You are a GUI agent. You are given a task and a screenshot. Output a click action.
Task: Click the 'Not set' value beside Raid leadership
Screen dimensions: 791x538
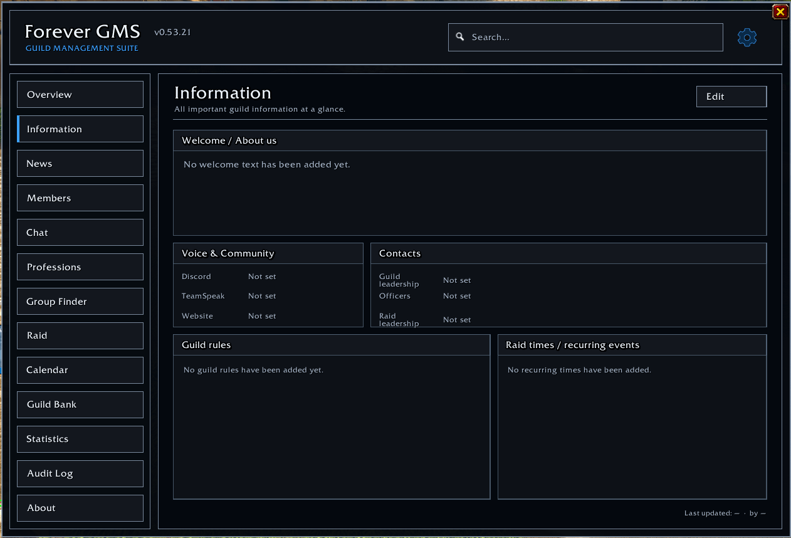457,320
